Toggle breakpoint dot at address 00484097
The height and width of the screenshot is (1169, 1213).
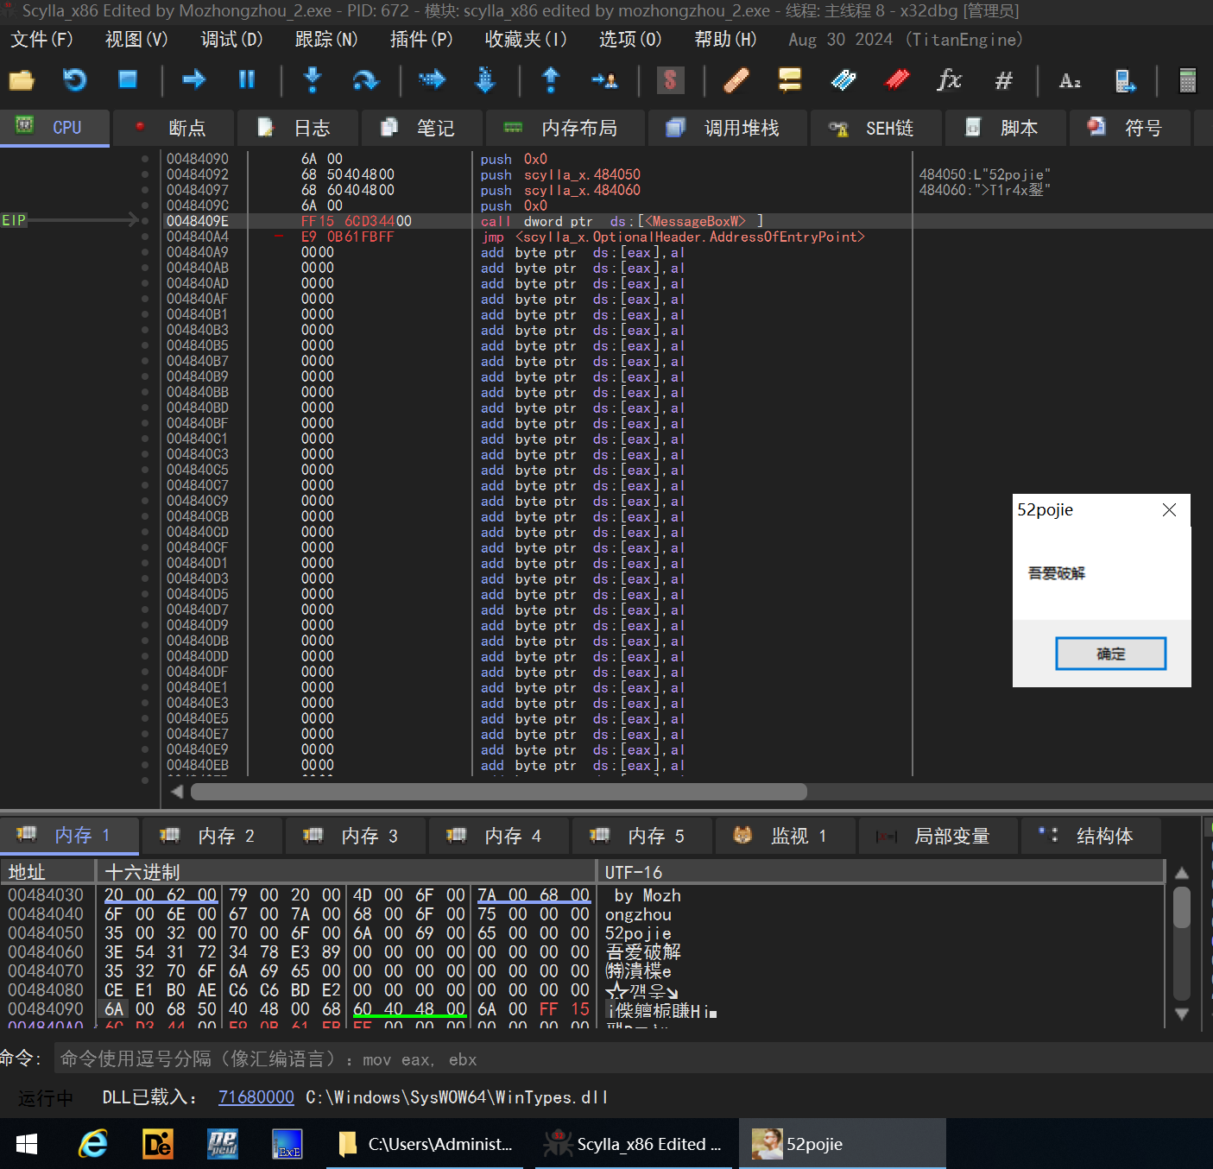point(144,190)
